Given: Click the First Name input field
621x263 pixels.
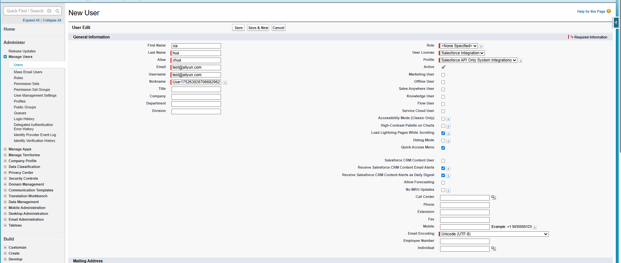Looking at the screenshot, I should click(196, 46).
